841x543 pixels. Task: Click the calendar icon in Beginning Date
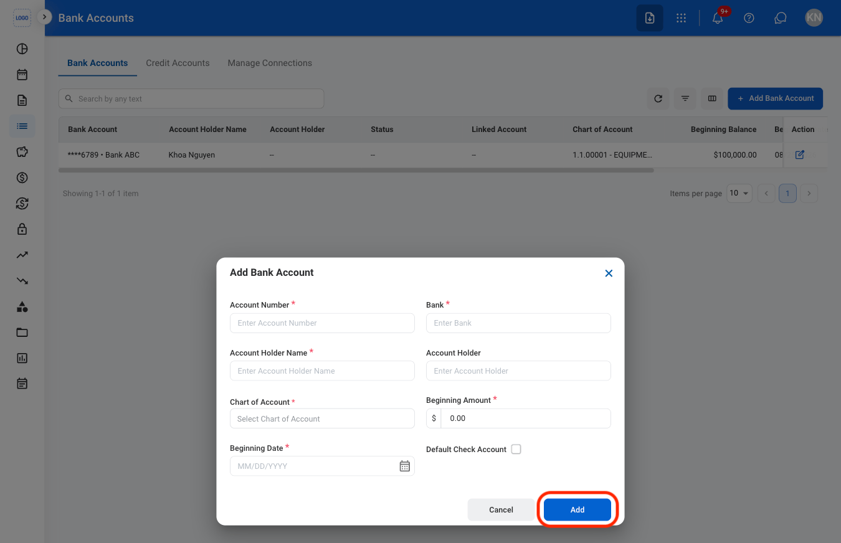(x=404, y=466)
